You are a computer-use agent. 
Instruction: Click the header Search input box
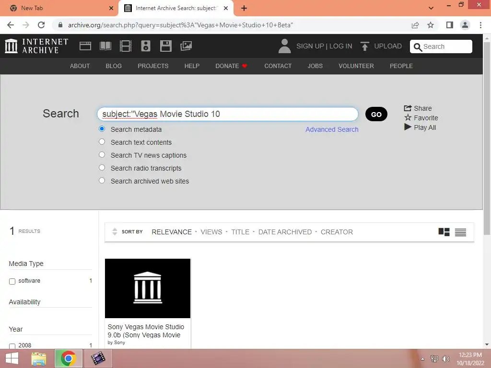tap(441, 46)
